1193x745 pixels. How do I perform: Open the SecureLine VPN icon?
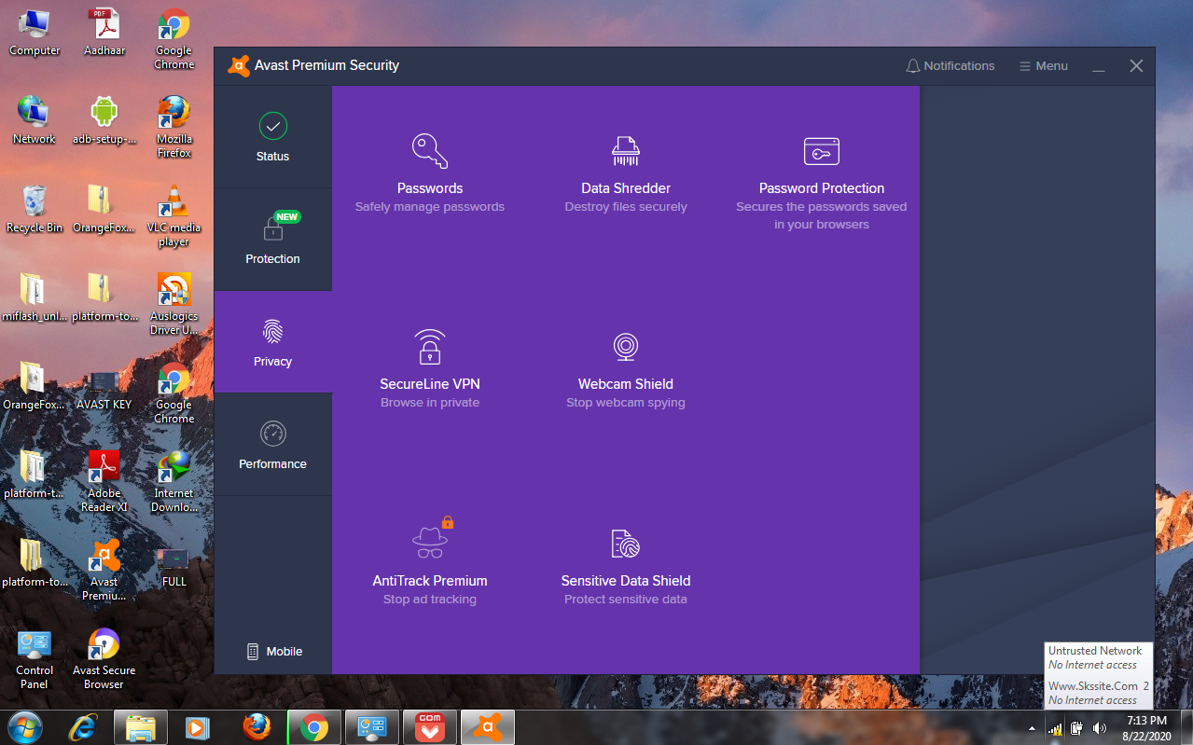coord(430,346)
